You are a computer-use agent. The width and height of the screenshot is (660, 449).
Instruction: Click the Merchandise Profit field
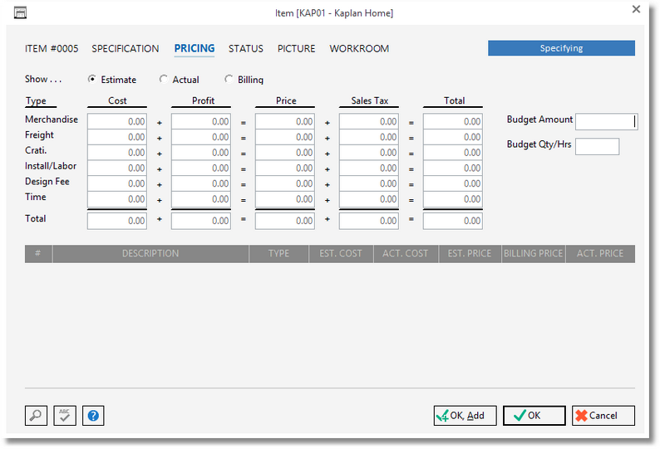click(x=201, y=121)
